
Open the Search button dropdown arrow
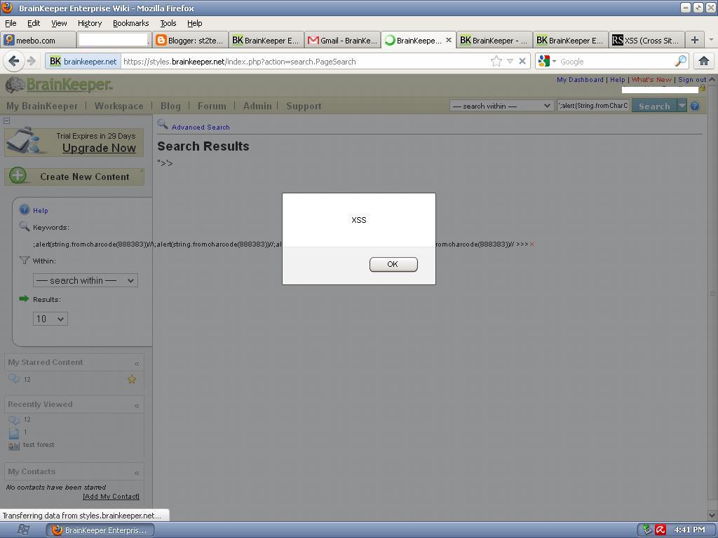682,106
